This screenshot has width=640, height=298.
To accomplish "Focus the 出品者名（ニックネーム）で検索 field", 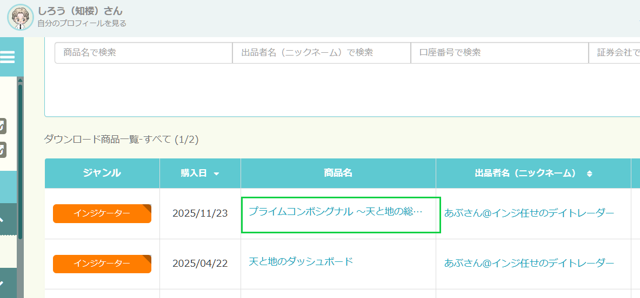I will click(x=321, y=53).
